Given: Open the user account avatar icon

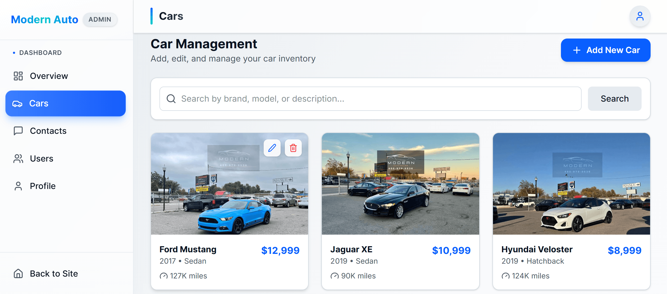Looking at the screenshot, I should tap(640, 16).
